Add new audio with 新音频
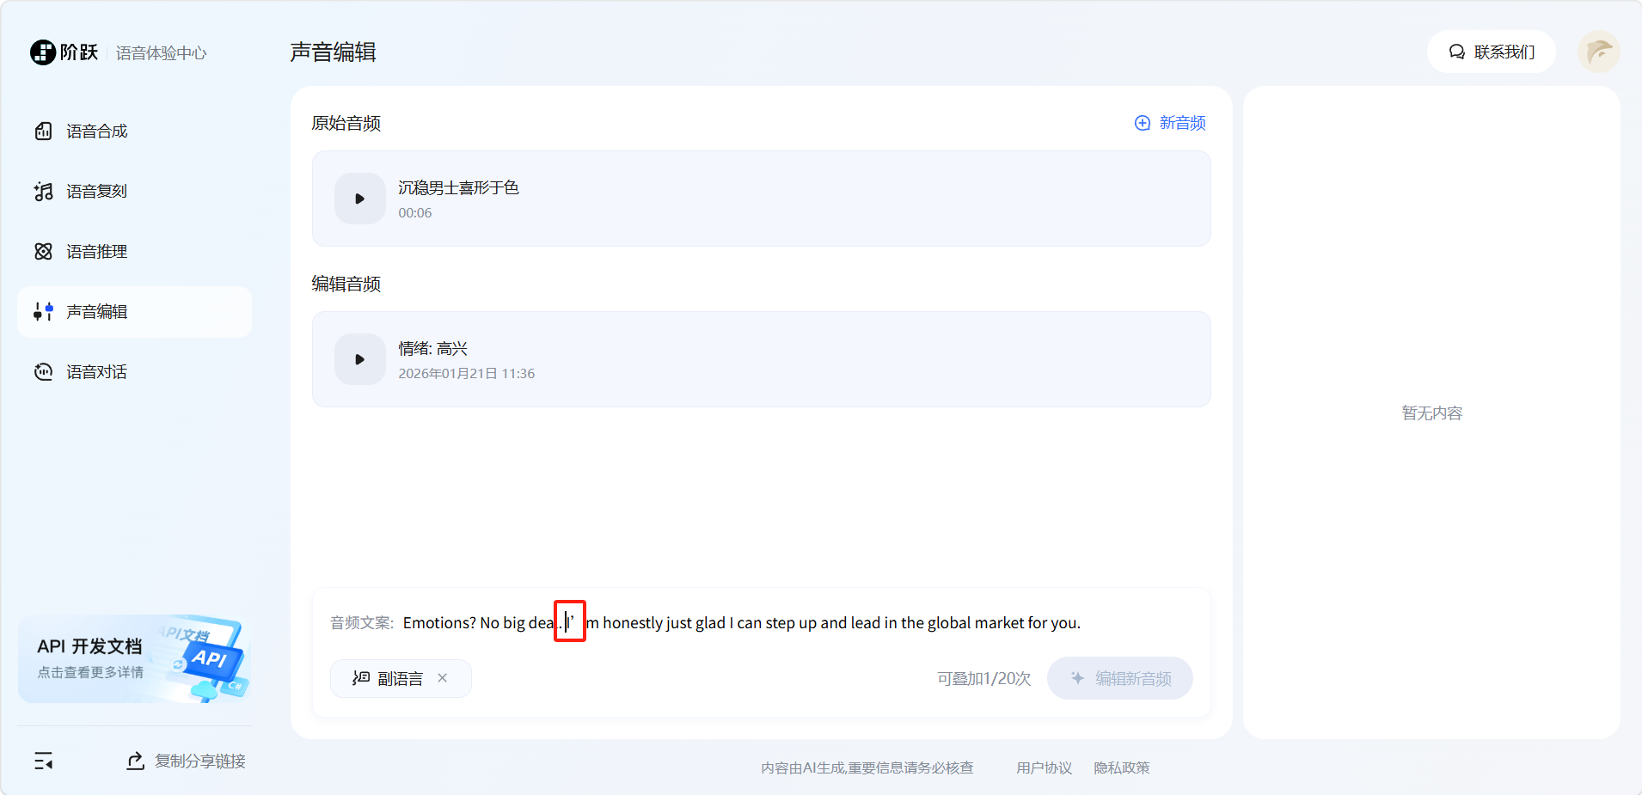This screenshot has width=1642, height=795. pos(1170,123)
